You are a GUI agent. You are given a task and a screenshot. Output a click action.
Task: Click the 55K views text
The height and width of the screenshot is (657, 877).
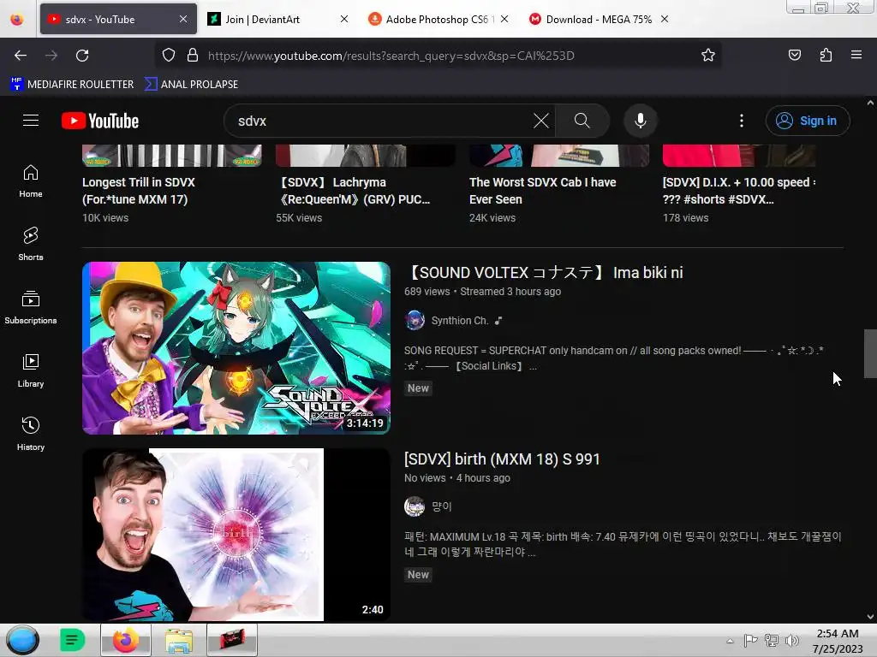(x=299, y=218)
